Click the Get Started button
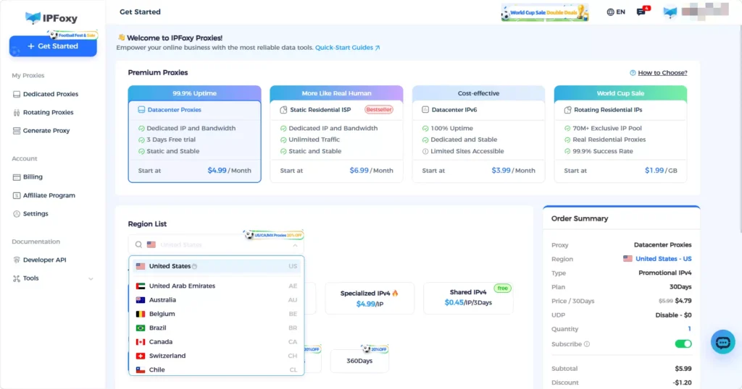Viewport: 742px width, 389px height. 53,46
